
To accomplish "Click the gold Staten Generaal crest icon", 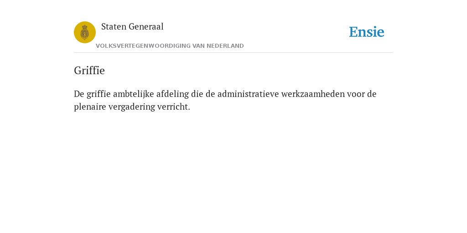I will (x=85, y=32).
